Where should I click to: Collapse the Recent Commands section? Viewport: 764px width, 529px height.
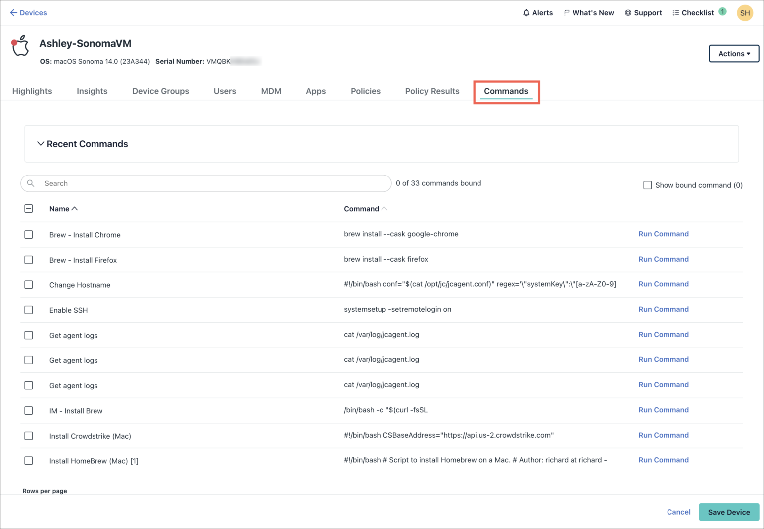pos(41,144)
